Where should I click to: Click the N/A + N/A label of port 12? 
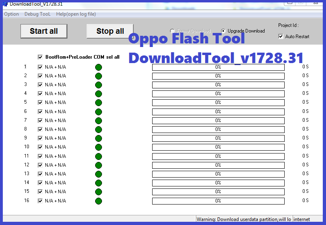pos(55,165)
